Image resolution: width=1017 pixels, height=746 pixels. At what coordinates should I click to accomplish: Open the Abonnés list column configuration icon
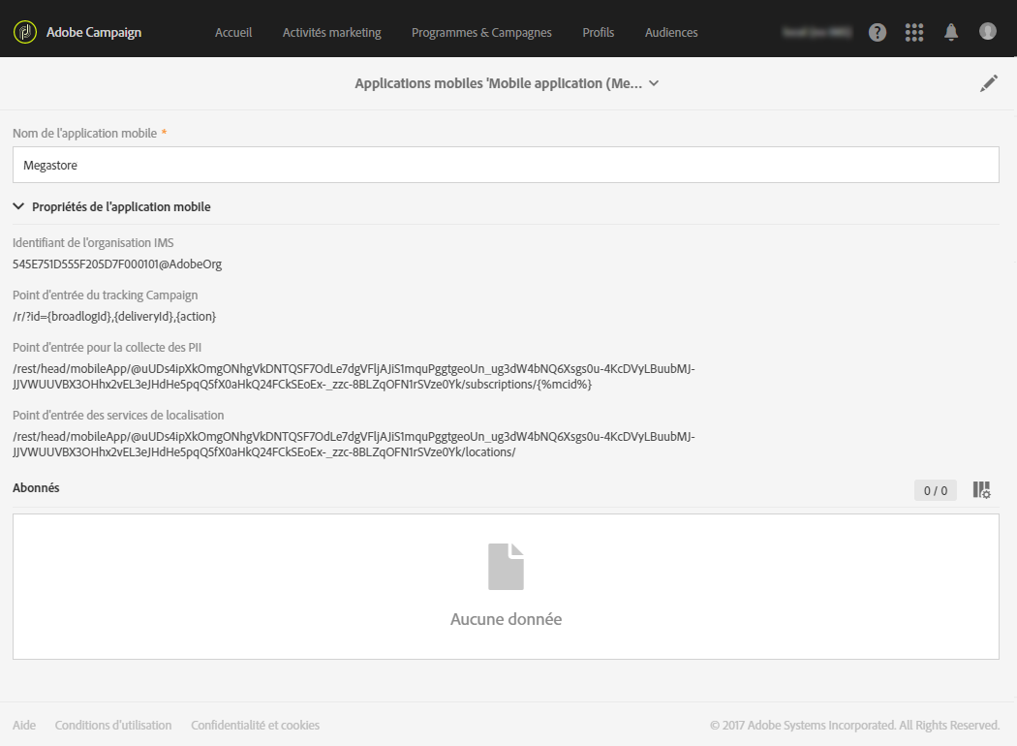981,490
